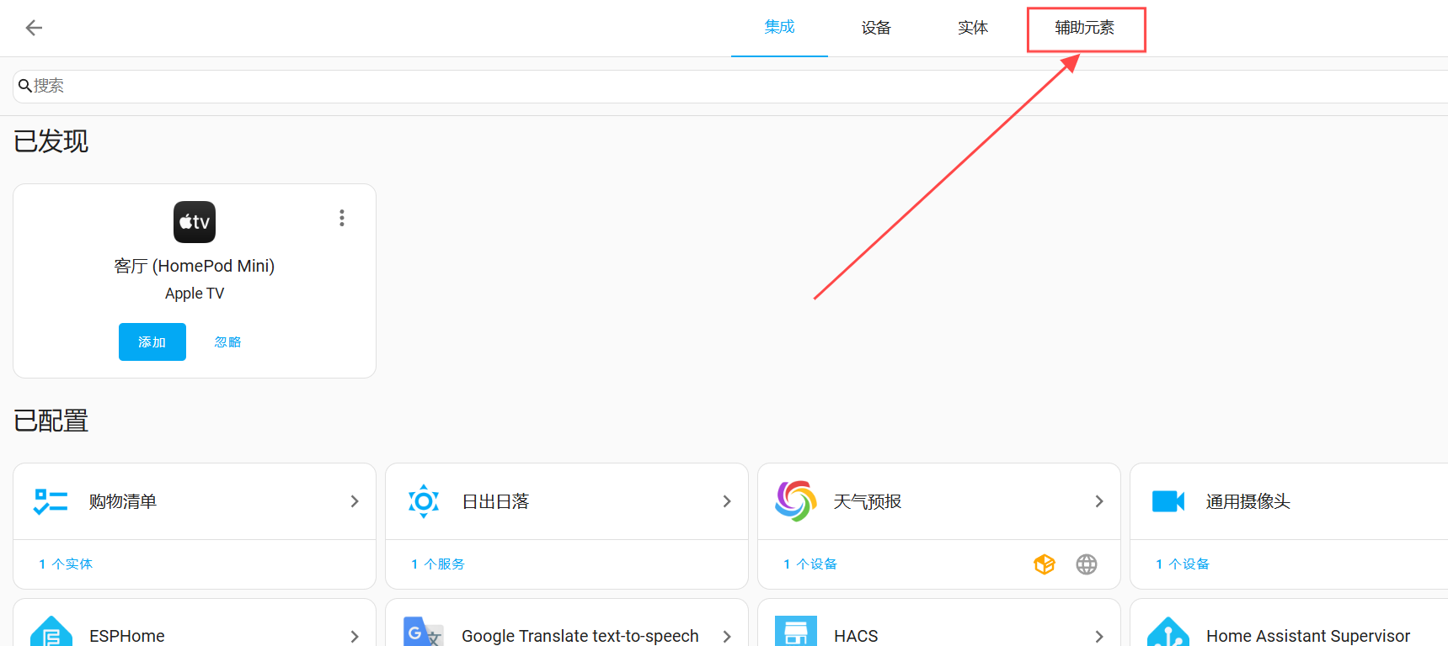Open the 1 个实体 link under 购物清单

(x=66, y=564)
